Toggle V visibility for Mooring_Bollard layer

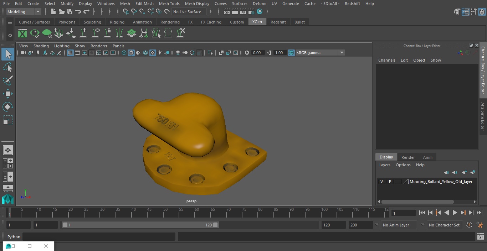pos(381,182)
